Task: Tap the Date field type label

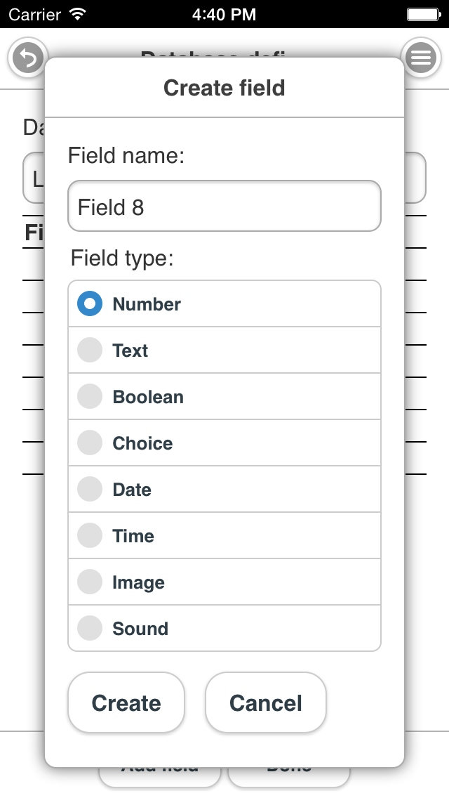Action: 132,490
